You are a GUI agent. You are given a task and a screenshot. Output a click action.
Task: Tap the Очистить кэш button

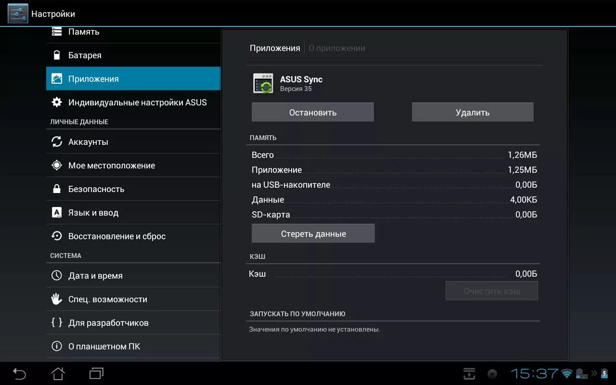[492, 291]
